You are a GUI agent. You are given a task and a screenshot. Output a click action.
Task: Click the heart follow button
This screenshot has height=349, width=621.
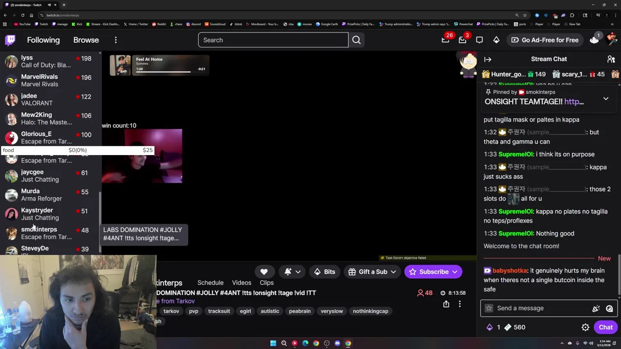click(264, 271)
